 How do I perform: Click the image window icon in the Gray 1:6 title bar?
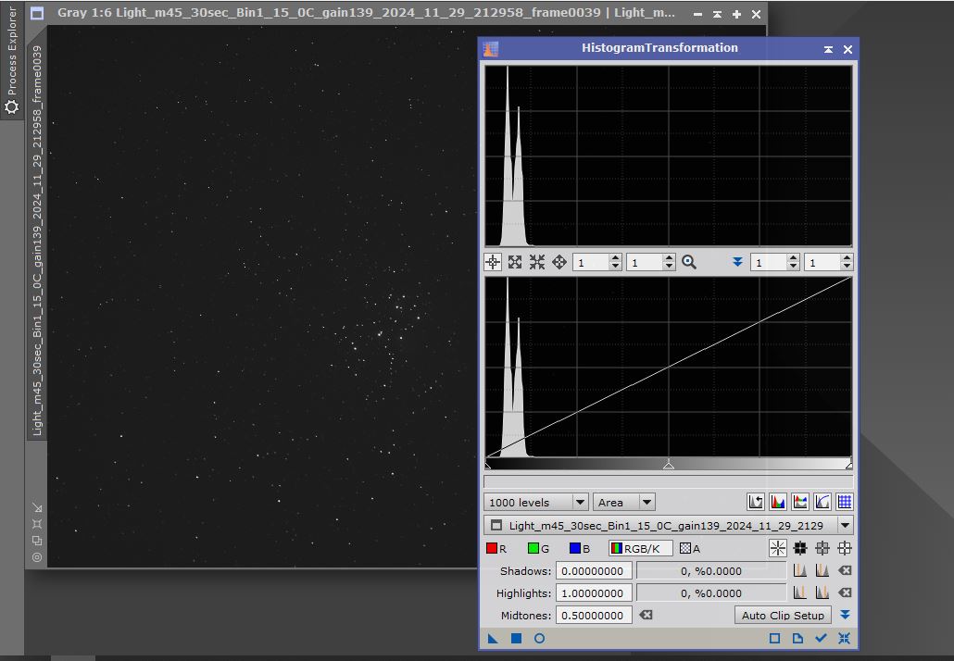click(37, 13)
